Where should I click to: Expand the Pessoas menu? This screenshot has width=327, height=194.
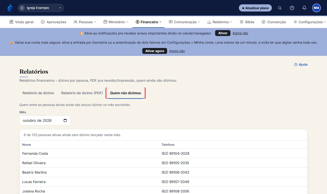(x=85, y=22)
